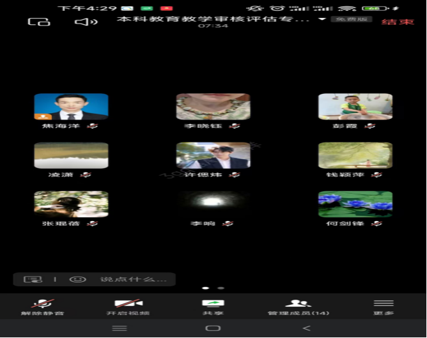
Task: Open the emoji reaction smiley icon
Action: pyautogui.click(x=77, y=279)
